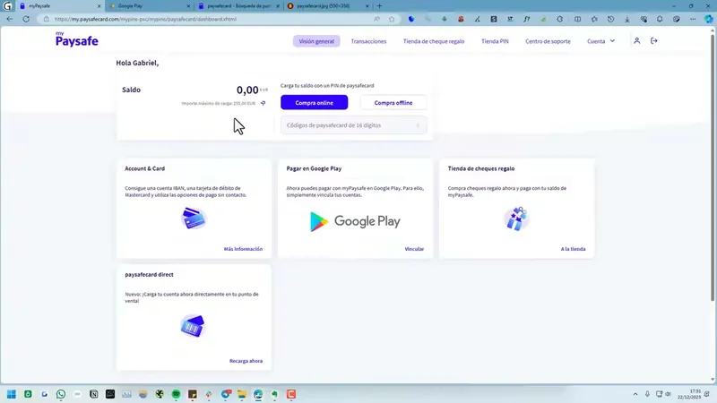Expand the Cuenta dropdown menu

point(600,41)
